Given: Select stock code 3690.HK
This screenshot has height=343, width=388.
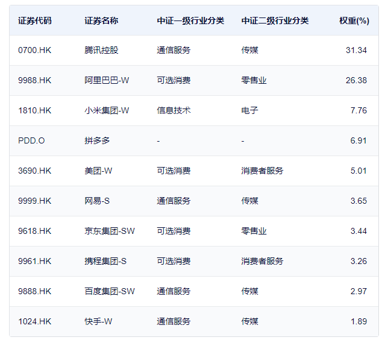Looking at the screenshot, I should [x=35, y=171].
